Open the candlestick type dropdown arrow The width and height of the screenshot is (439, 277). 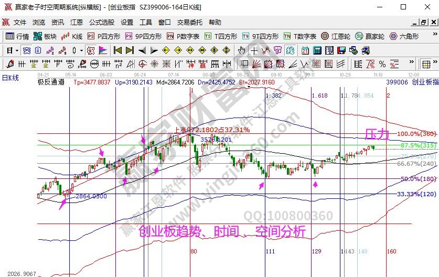[81, 50]
